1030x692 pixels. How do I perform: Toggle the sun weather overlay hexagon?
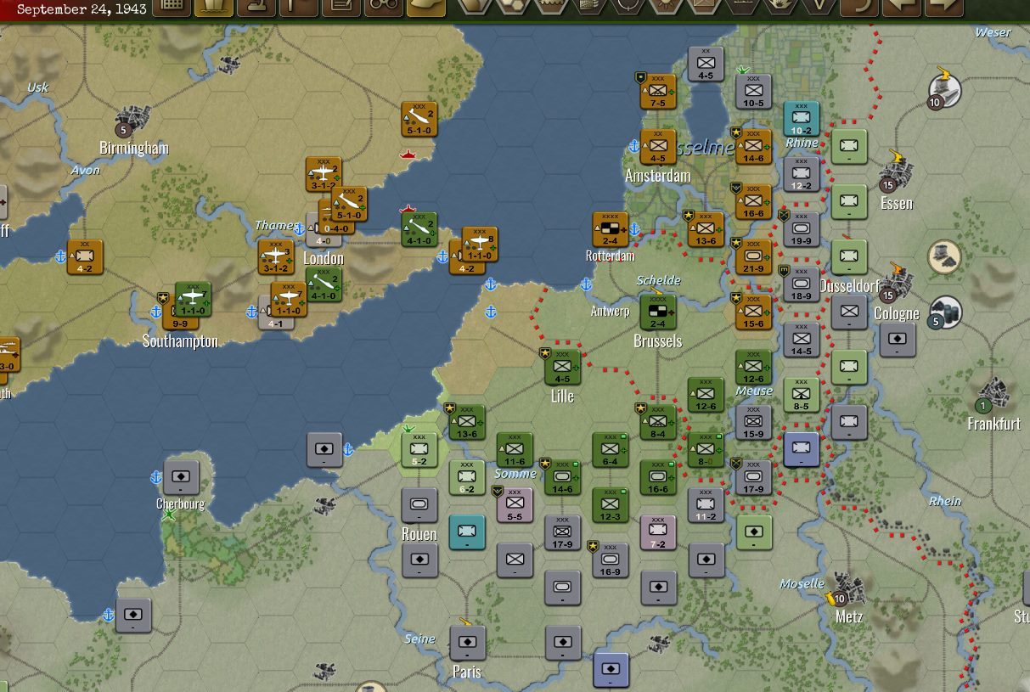click(664, 5)
